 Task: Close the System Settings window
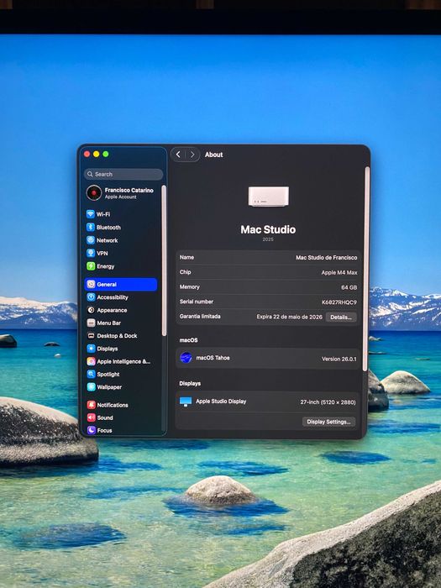click(87, 154)
